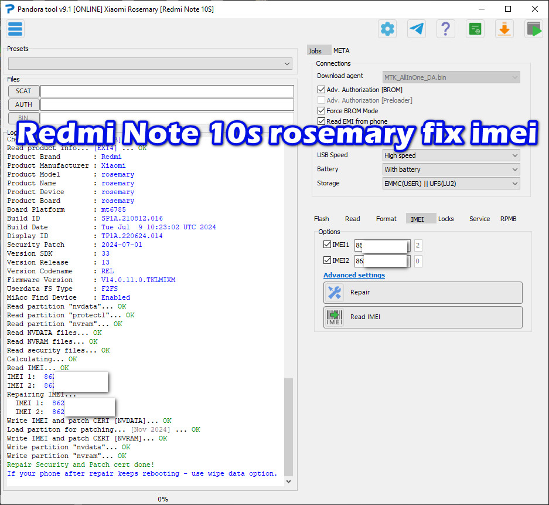549x505 pixels.
Task: Uncheck the IMEI1 checkbox
Action: [x=327, y=244]
